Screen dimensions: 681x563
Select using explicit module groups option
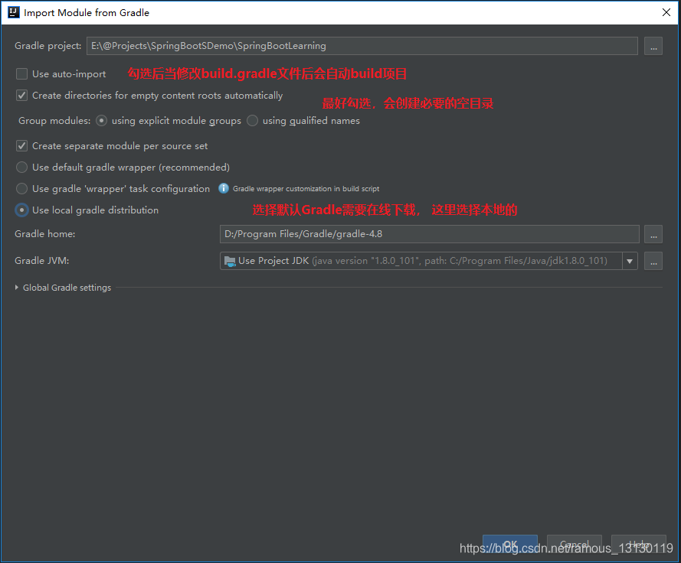[x=101, y=121]
